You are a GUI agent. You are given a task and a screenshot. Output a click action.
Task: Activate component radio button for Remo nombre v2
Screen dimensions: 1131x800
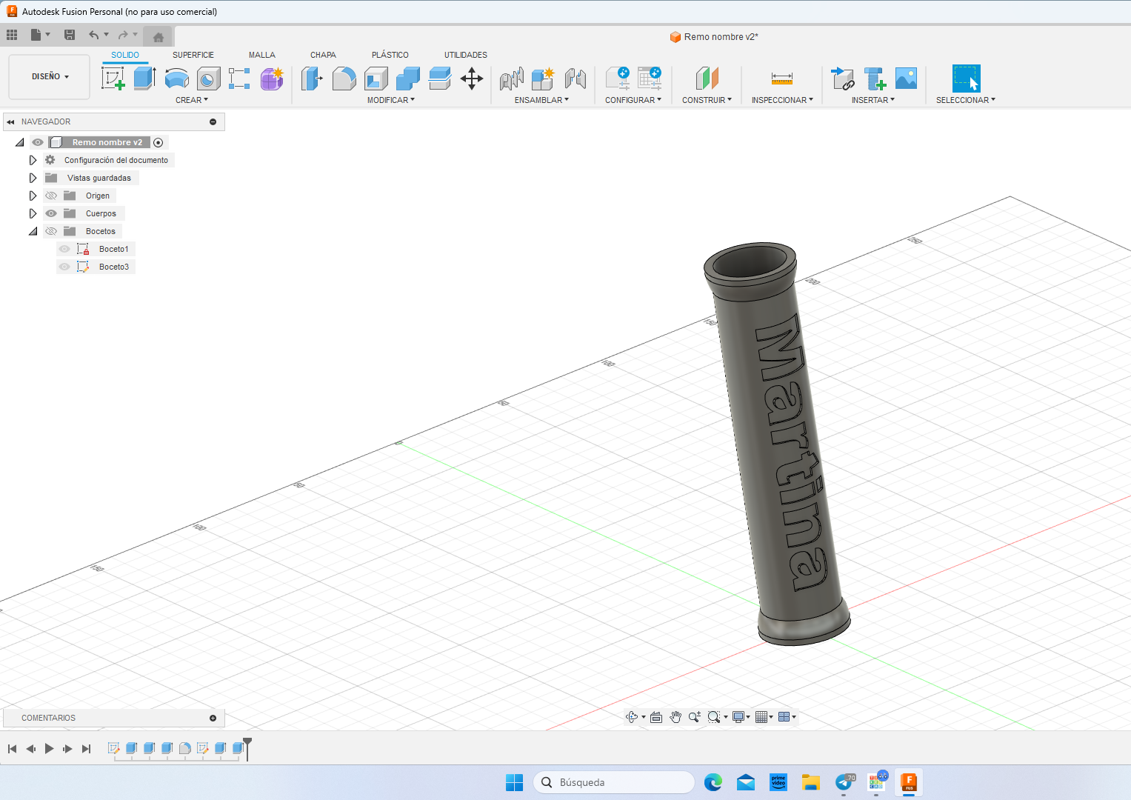tap(158, 142)
